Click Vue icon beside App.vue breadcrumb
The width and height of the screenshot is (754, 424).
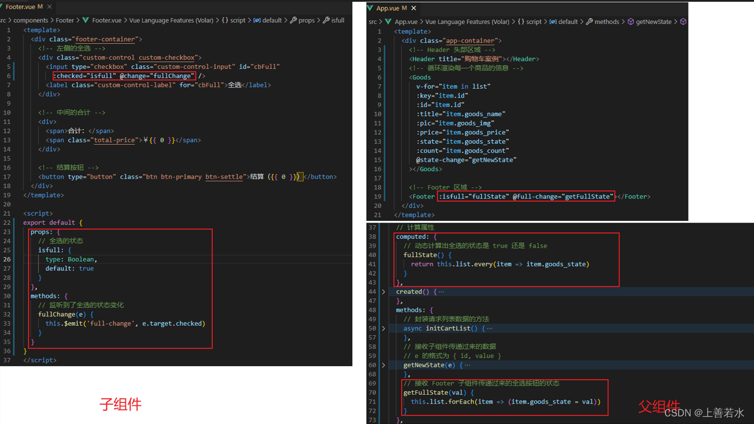[x=388, y=22]
